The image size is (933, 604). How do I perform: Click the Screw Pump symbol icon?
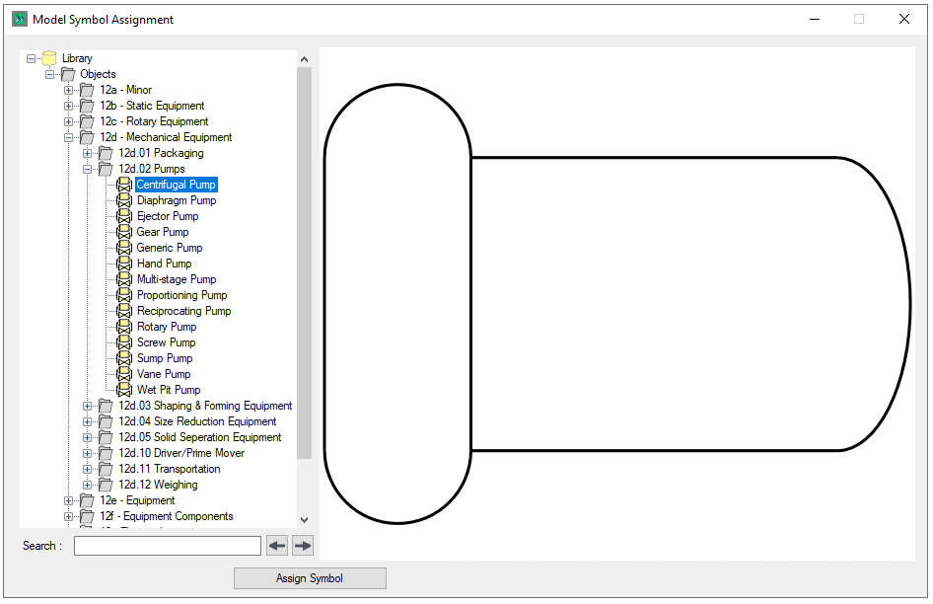(124, 342)
